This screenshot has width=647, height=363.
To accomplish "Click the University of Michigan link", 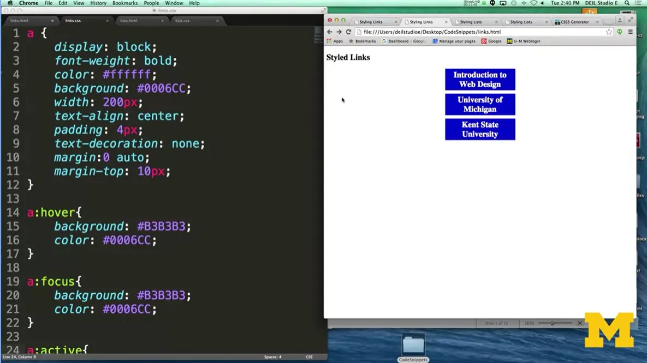I will coord(480,104).
